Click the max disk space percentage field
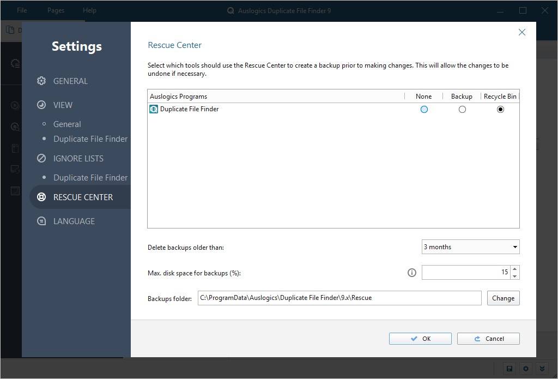 (466, 272)
